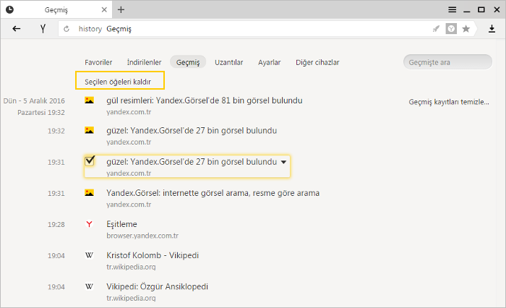Screen dimensions: 506x308
Task: Click the 19:32 güzel entry image icon
Action: [x=90, y=130]
